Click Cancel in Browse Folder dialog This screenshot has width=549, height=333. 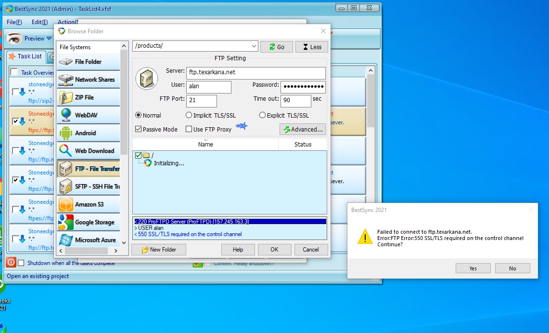tap(311, 250)
